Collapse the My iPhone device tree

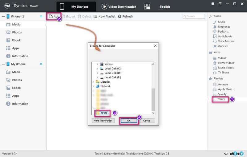click(x=3, y=64)
